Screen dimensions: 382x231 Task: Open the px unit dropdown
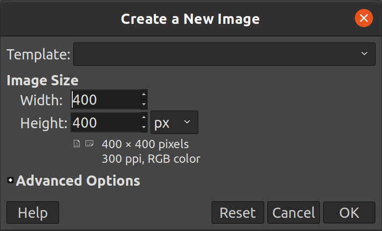(x=174, y=122)
